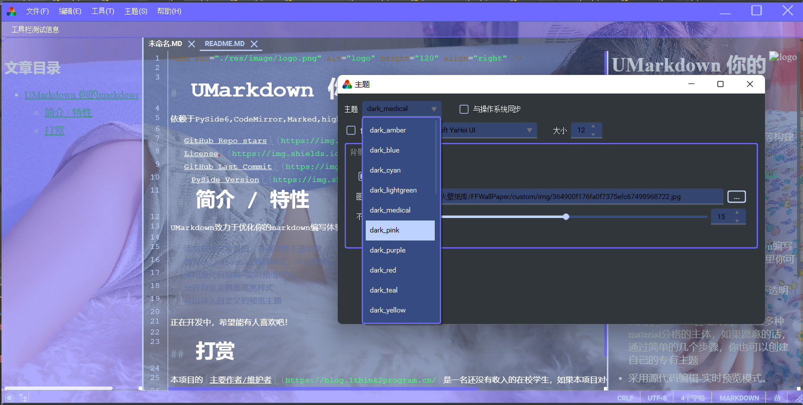Maximize the 主题 dialog window
Screen dimensions: 803x405
pos(720,84)
